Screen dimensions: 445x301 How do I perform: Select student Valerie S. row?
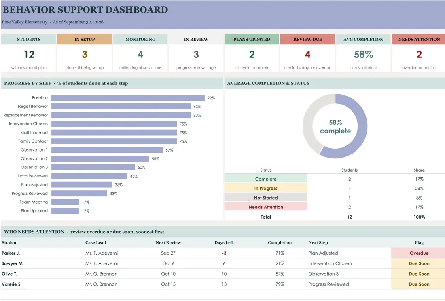click(222, 284)
